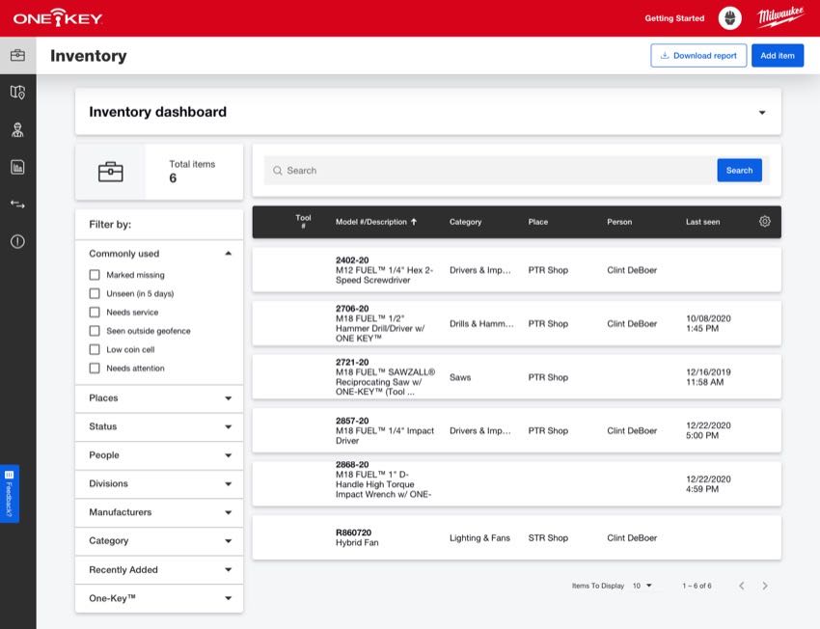820x629 pixels.
Task: Click the Download report button
Action: (x=697, y=55)
